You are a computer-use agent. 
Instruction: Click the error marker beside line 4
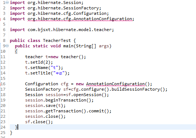[0, 19]
